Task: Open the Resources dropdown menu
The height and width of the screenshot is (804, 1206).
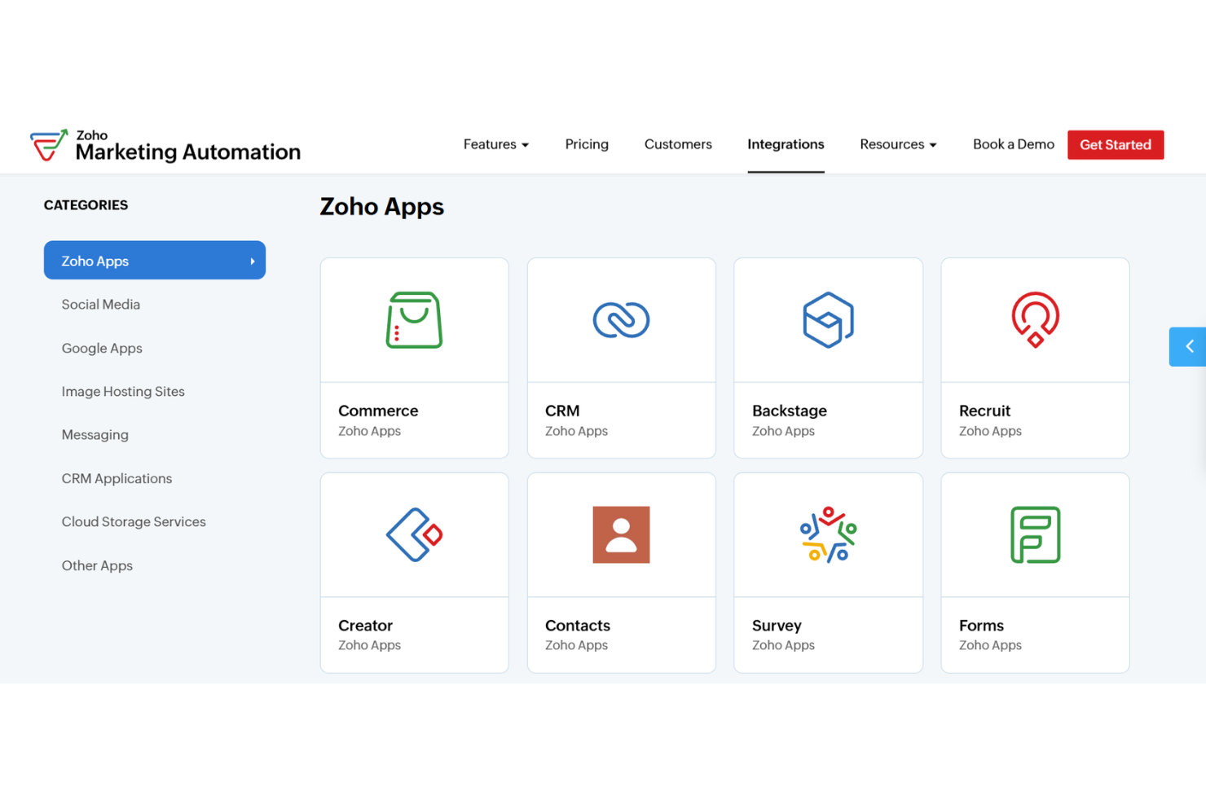Action: pos(897,144)
